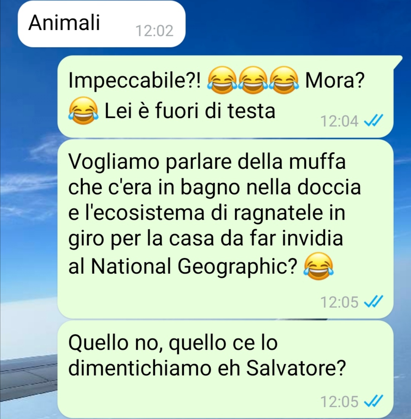Screen dimensions: 411x419
Task: Tap "Lei è fuori di testa" text
Action: 190,111
